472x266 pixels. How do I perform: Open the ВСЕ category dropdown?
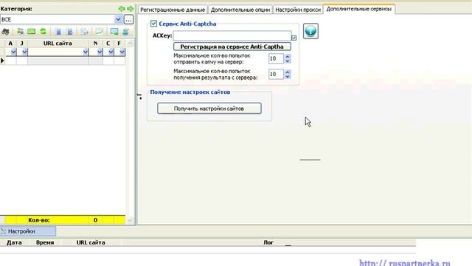(118, 19)
